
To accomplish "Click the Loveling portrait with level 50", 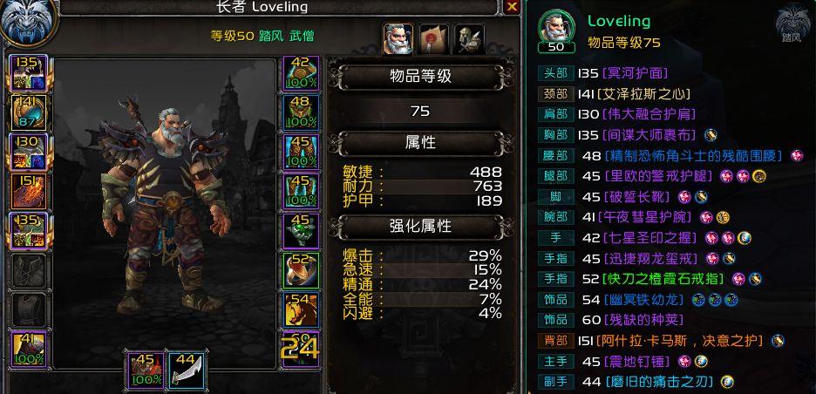I will pyautogui.click(x=557, y=29).
